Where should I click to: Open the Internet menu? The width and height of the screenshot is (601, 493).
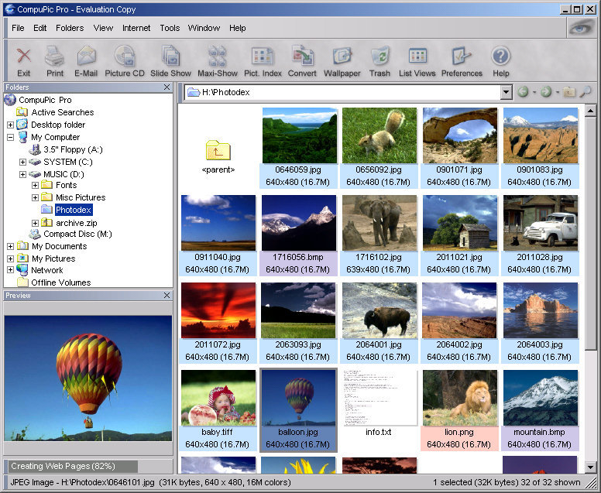coord(136,28)
